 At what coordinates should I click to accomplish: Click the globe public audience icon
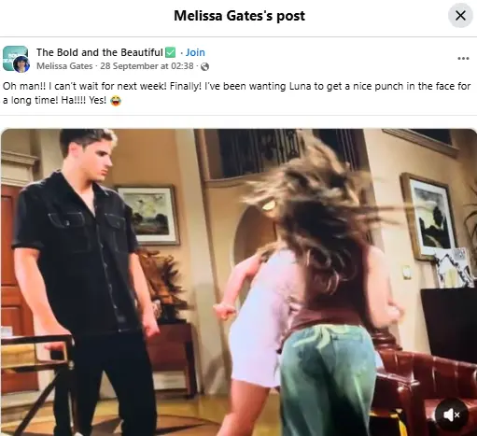tap(204, 66)
